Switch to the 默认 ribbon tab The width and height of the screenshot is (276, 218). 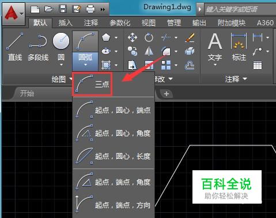pyautogui.click(x=40, y=23)
